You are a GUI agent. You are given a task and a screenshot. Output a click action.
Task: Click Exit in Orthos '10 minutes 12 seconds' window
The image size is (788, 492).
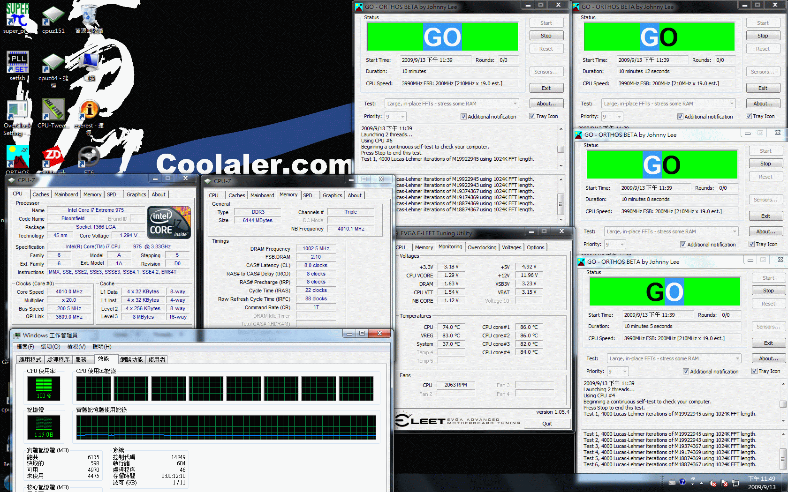point(763,88)
